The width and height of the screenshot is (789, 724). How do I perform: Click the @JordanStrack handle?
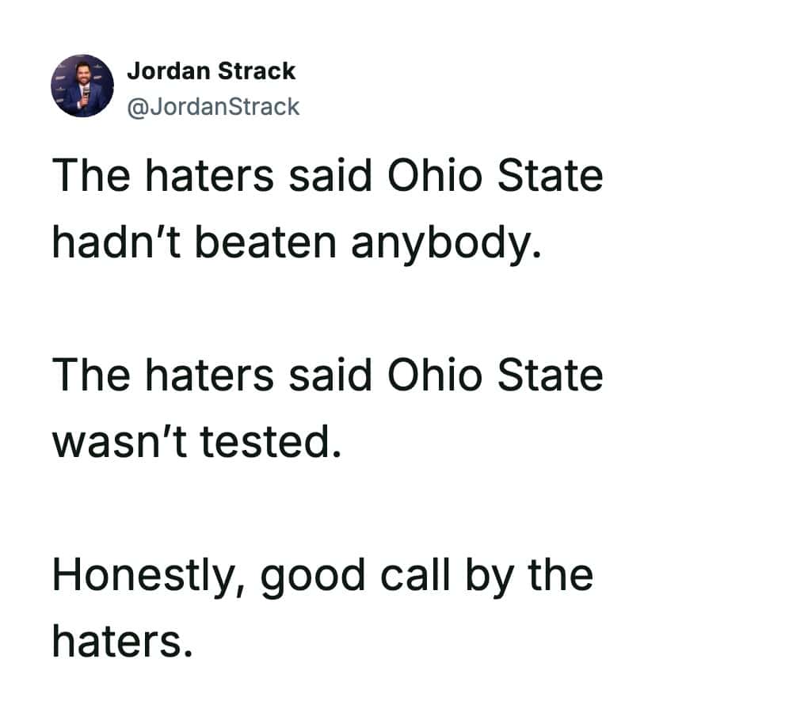(213, 106)
